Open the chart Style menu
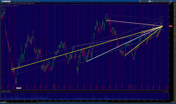176x104 pixels. (x=154, y=1)
